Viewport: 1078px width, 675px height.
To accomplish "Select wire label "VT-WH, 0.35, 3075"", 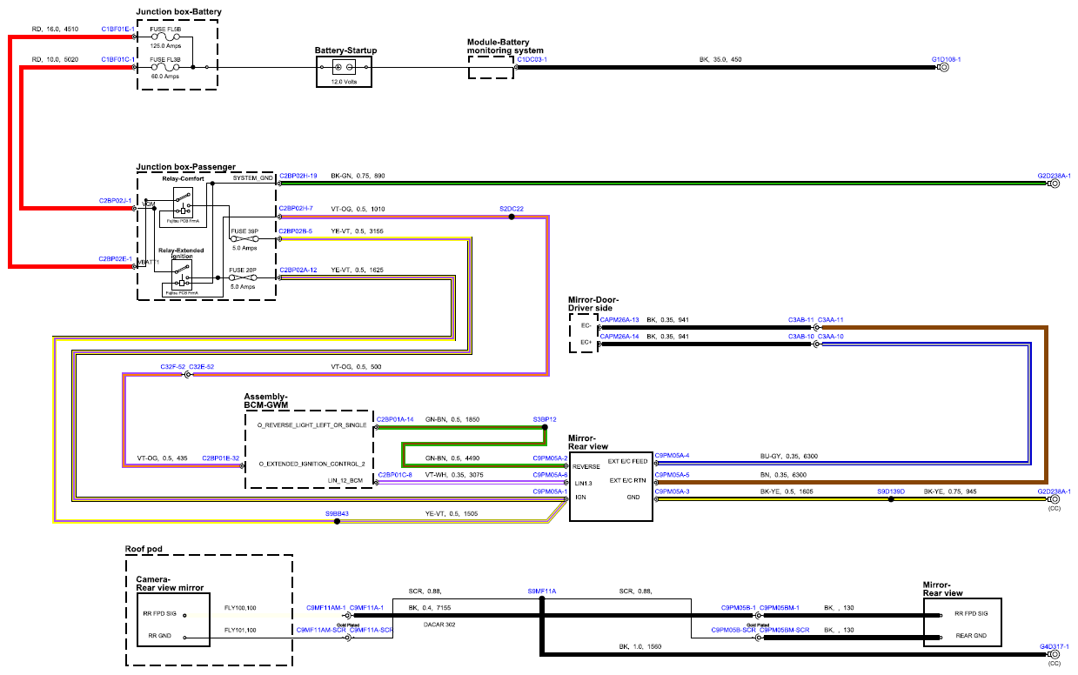I will (x=453, y=475).
